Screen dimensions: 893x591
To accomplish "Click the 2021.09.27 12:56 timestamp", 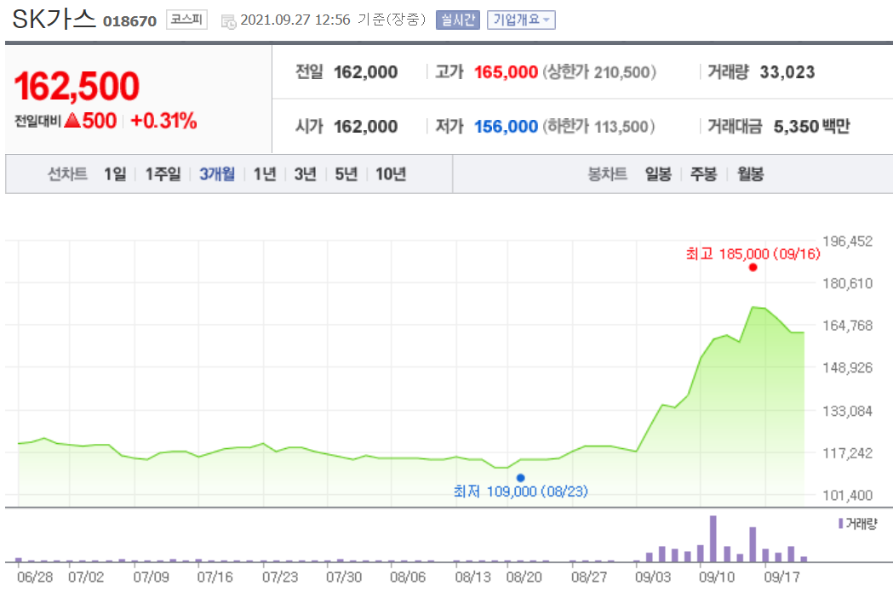I will [x=295, y=20].
